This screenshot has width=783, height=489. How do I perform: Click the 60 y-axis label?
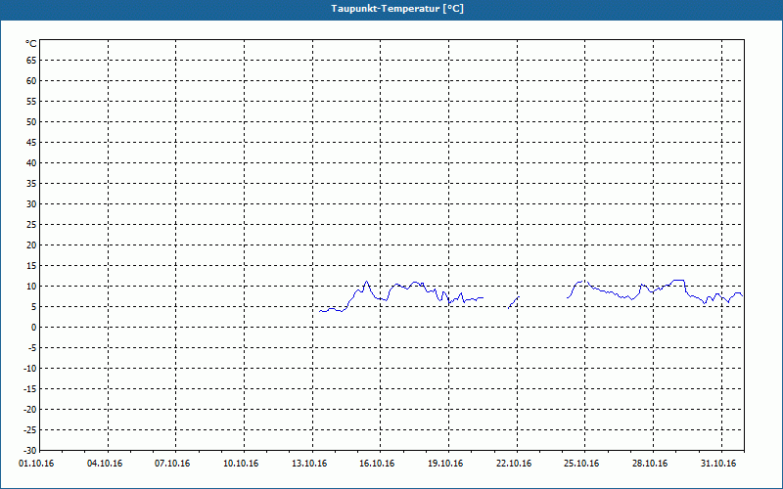31,81
